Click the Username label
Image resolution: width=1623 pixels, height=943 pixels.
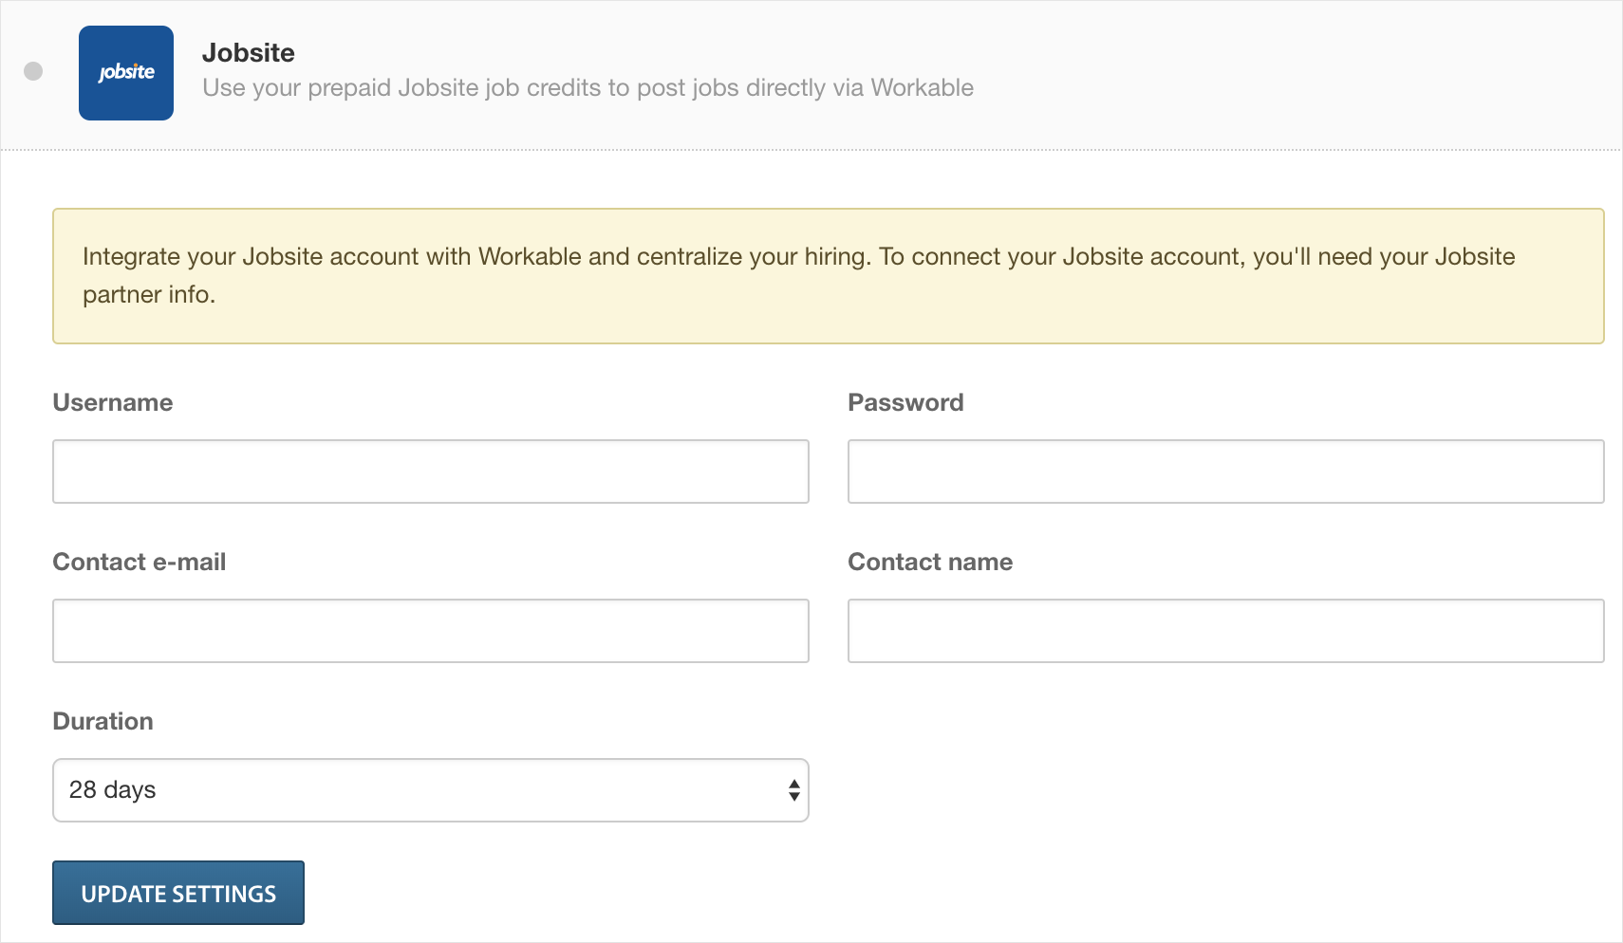[x=113, y=402]
